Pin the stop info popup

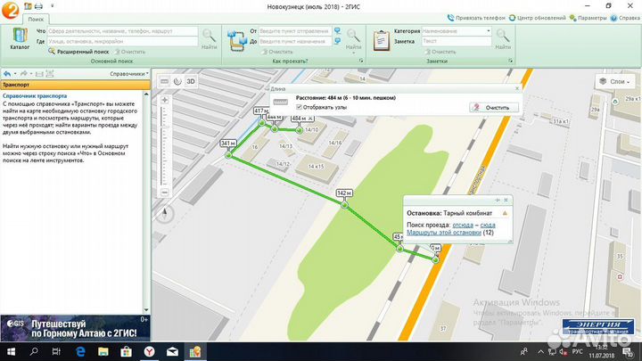[498, 201]
